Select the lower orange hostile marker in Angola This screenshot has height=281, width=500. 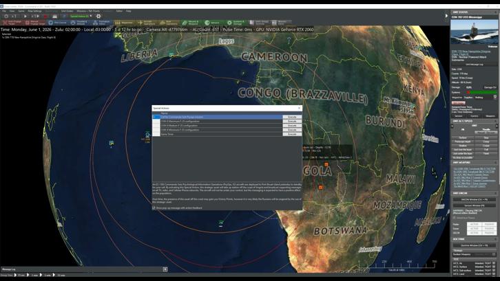pos(321,187)
